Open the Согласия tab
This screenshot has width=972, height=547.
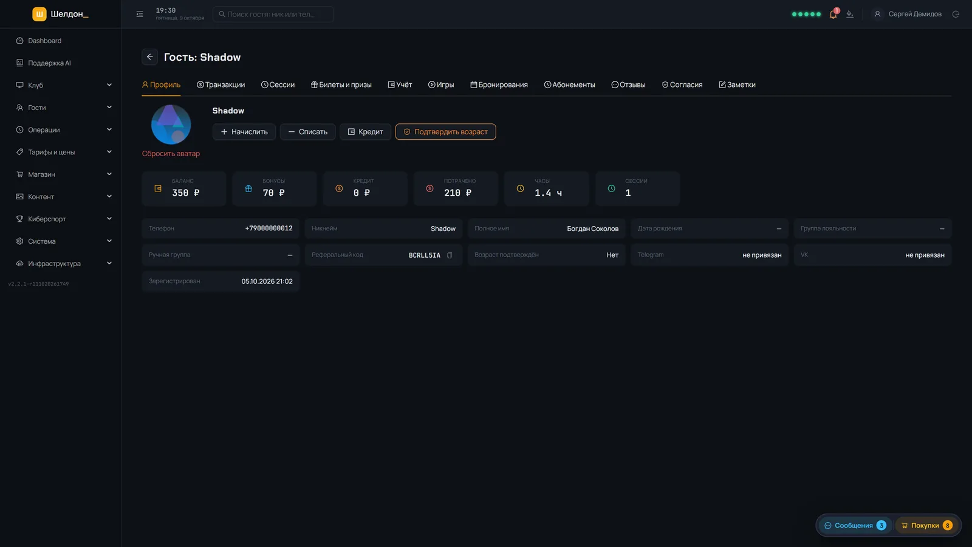(682, 85)
